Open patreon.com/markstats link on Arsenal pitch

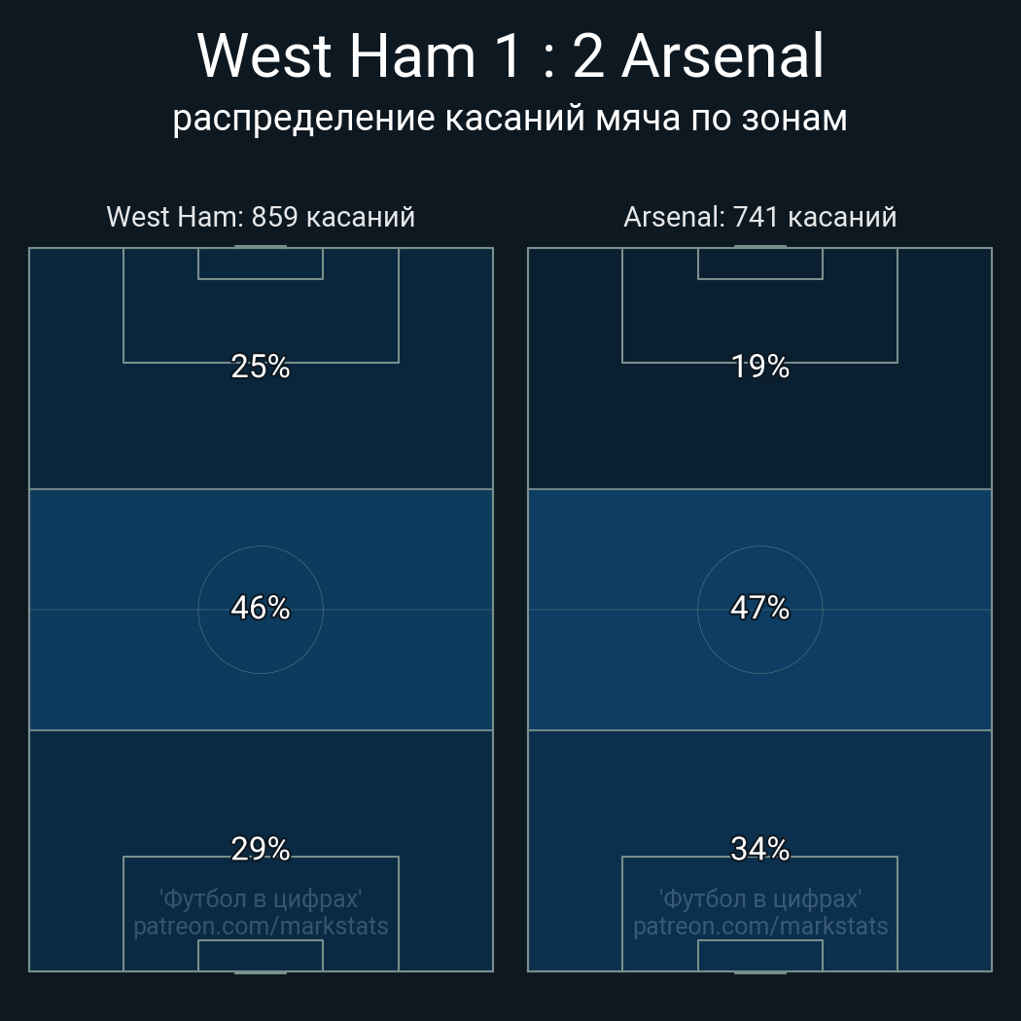759,926
